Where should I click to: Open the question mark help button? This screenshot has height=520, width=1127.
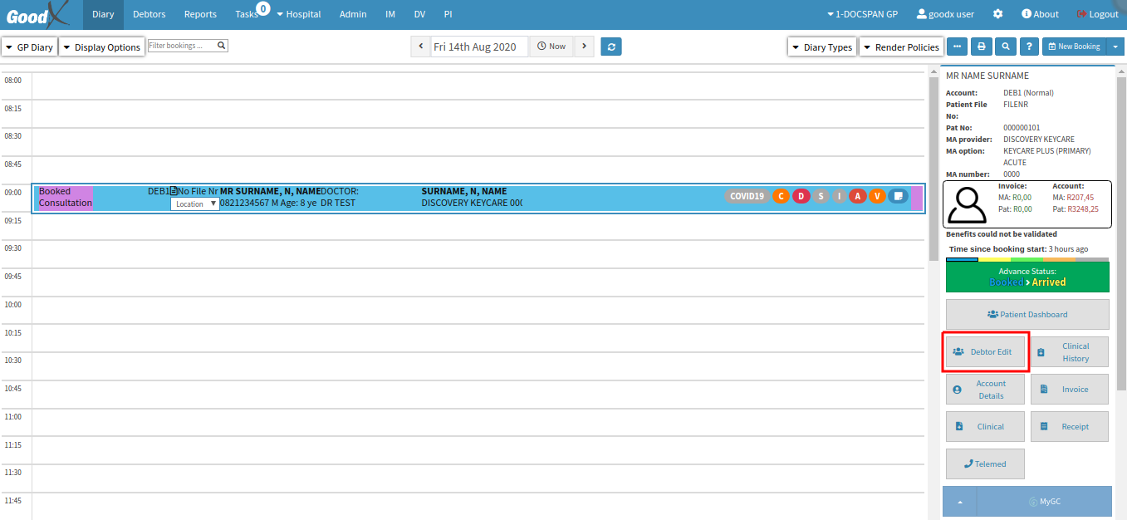(1029, 47)
